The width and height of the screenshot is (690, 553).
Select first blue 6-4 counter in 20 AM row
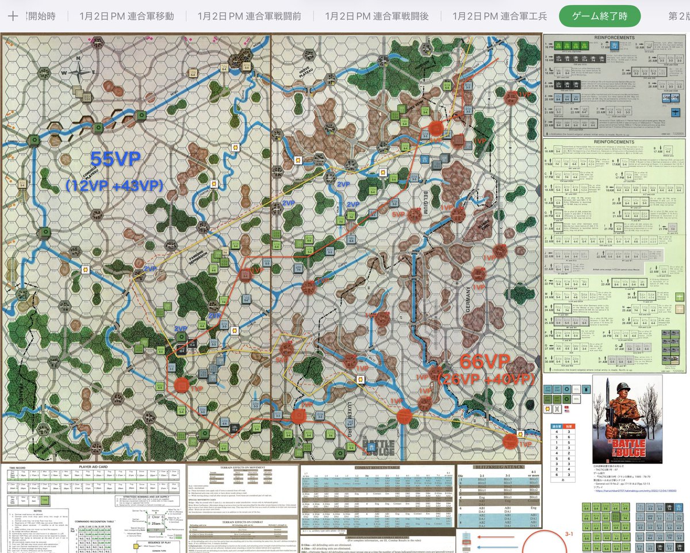(558, 98)
